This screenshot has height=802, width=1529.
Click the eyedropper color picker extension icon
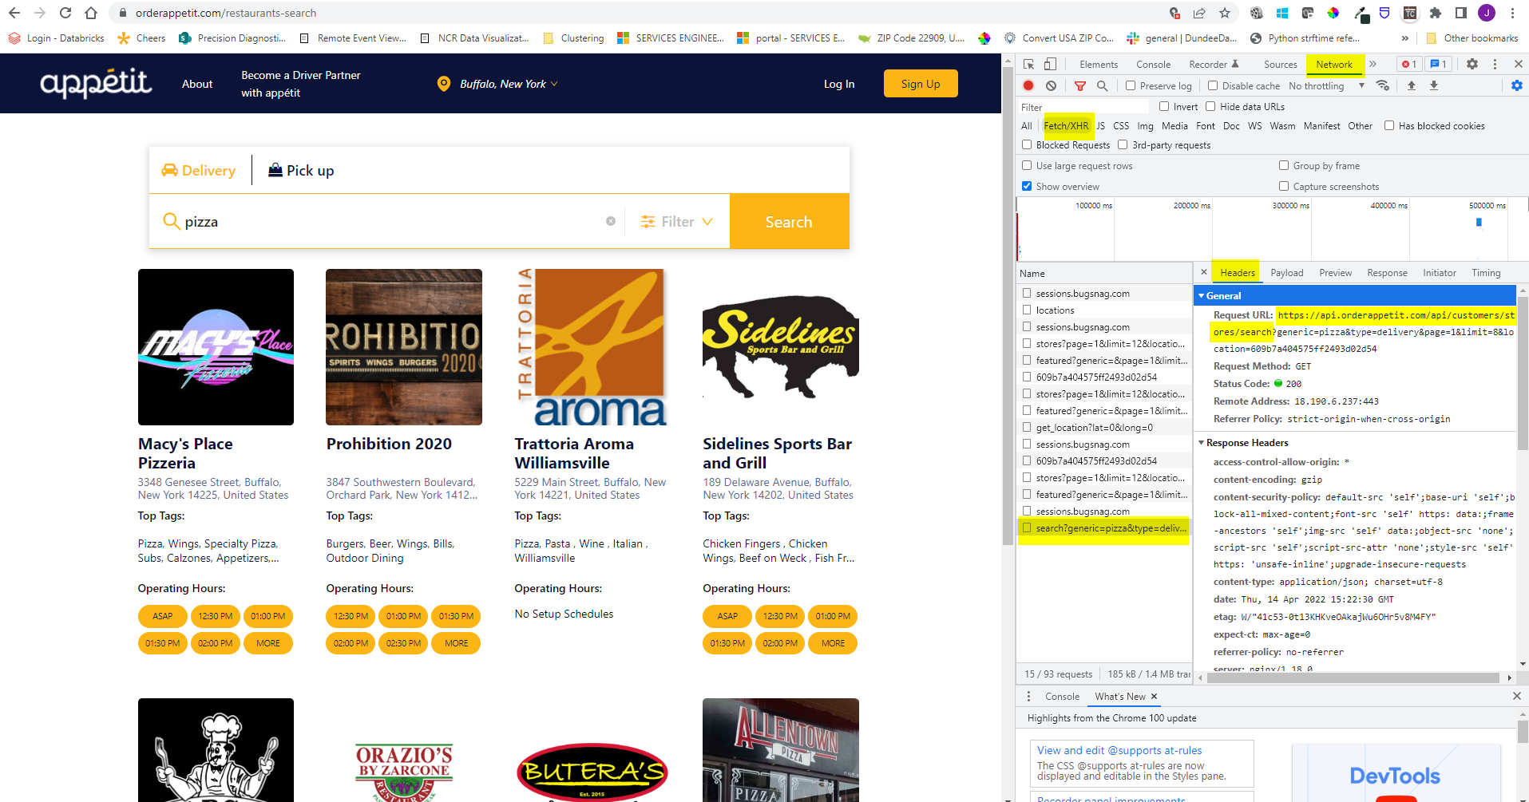pos(1360,13)
